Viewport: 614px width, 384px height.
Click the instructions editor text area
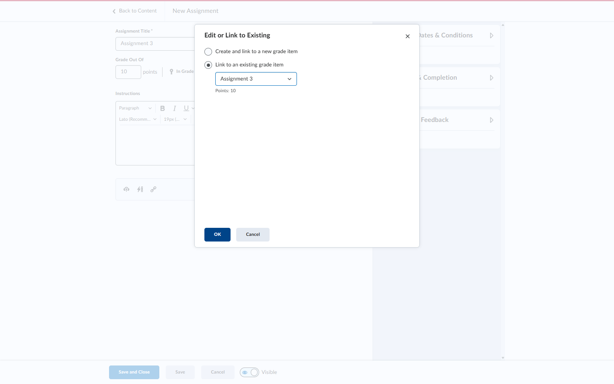(155, 145)
